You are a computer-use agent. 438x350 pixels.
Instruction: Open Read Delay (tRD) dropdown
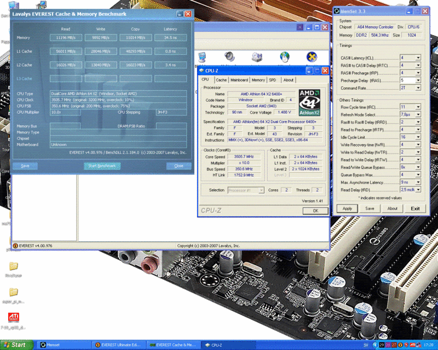(x=418, y=190)
